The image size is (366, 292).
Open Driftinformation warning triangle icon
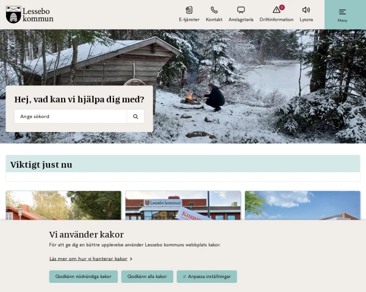click(x=276, y=10)
